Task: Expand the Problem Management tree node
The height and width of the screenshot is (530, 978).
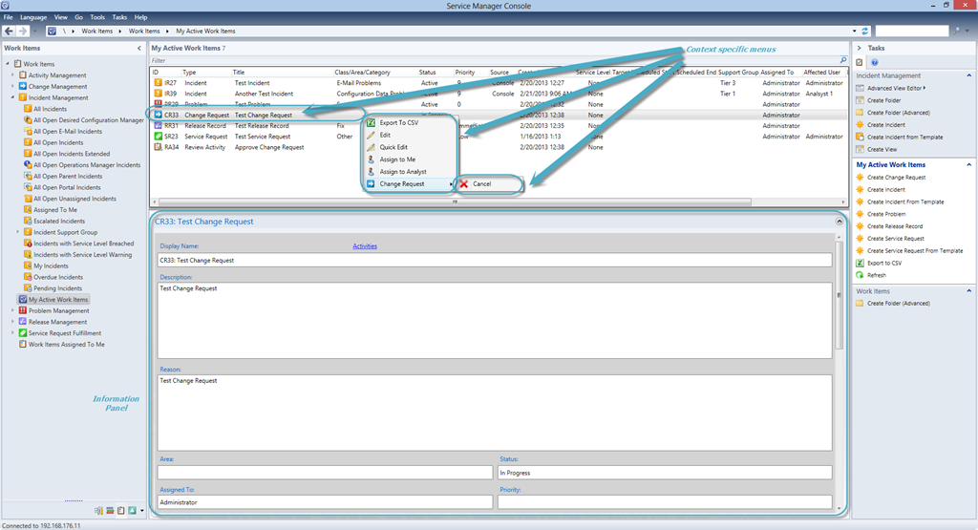Action: (12, 310)
